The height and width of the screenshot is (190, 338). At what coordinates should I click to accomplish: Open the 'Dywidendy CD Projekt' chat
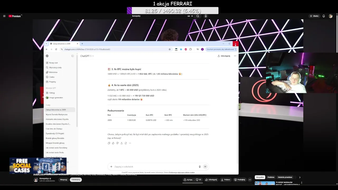tap(60, 134)
